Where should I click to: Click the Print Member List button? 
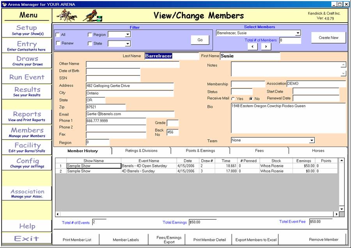[x=77, y=240]
